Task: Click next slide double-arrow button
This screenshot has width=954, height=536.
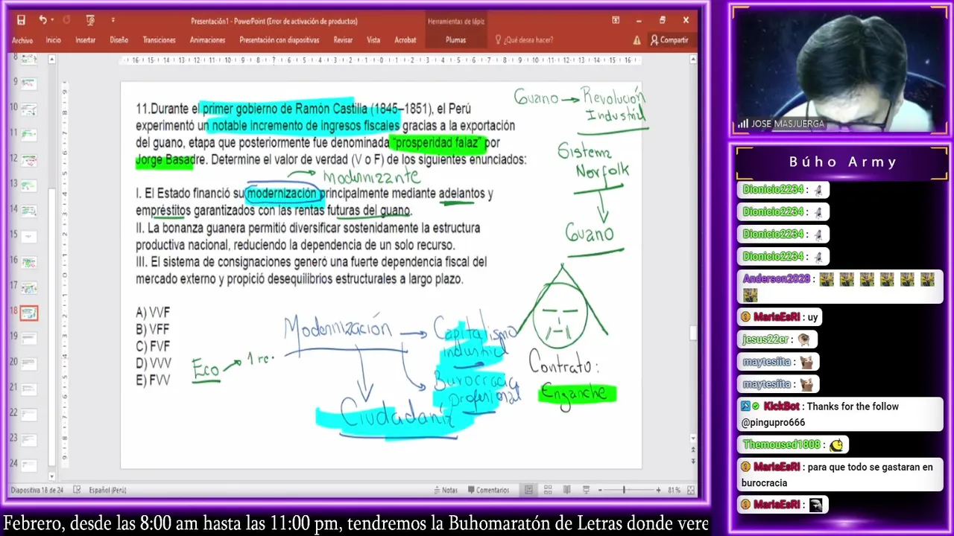Action: [x=693, y=462]
